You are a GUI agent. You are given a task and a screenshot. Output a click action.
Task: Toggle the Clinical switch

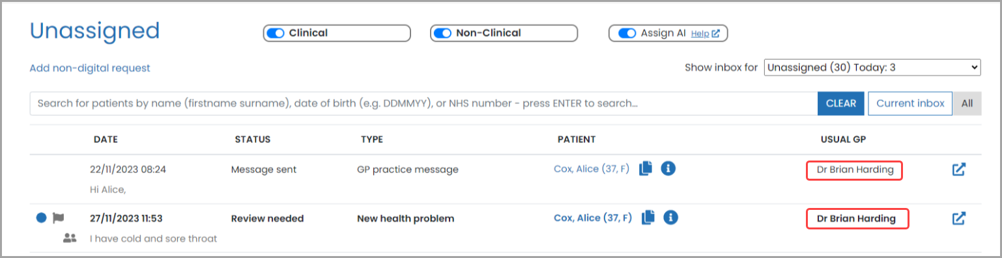[x=276, y=33]
